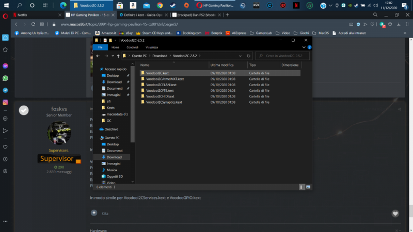Click Explorer up one level arrow
Image resolution: width=413 pixels, height=232 pixels.
tap(118, 56)
